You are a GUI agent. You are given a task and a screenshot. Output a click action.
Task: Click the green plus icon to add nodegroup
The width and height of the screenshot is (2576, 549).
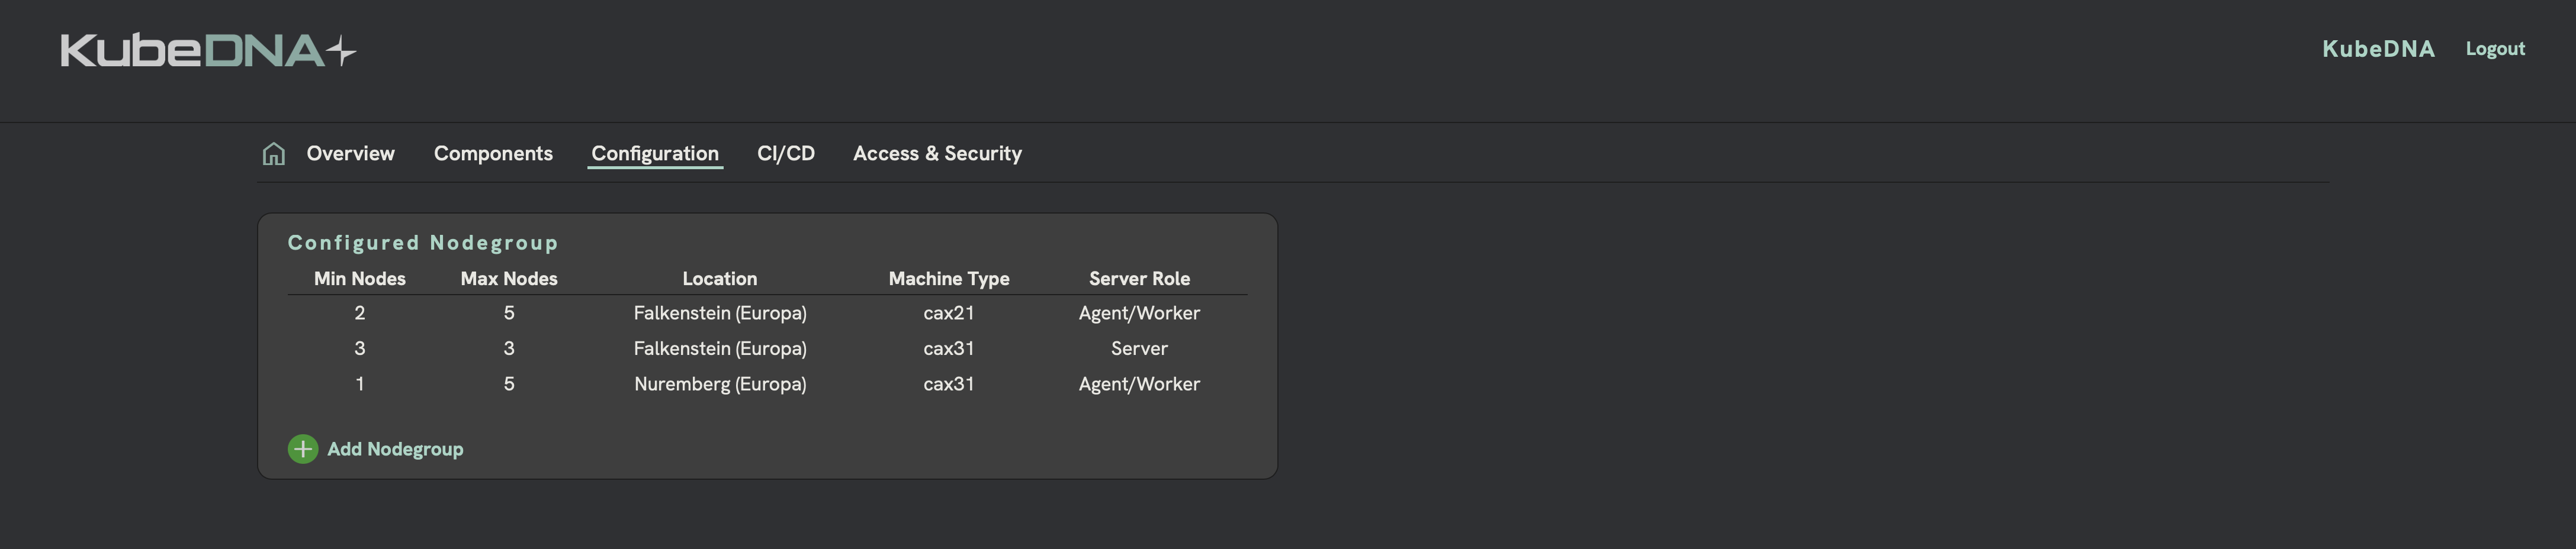(x=302, y=449)
